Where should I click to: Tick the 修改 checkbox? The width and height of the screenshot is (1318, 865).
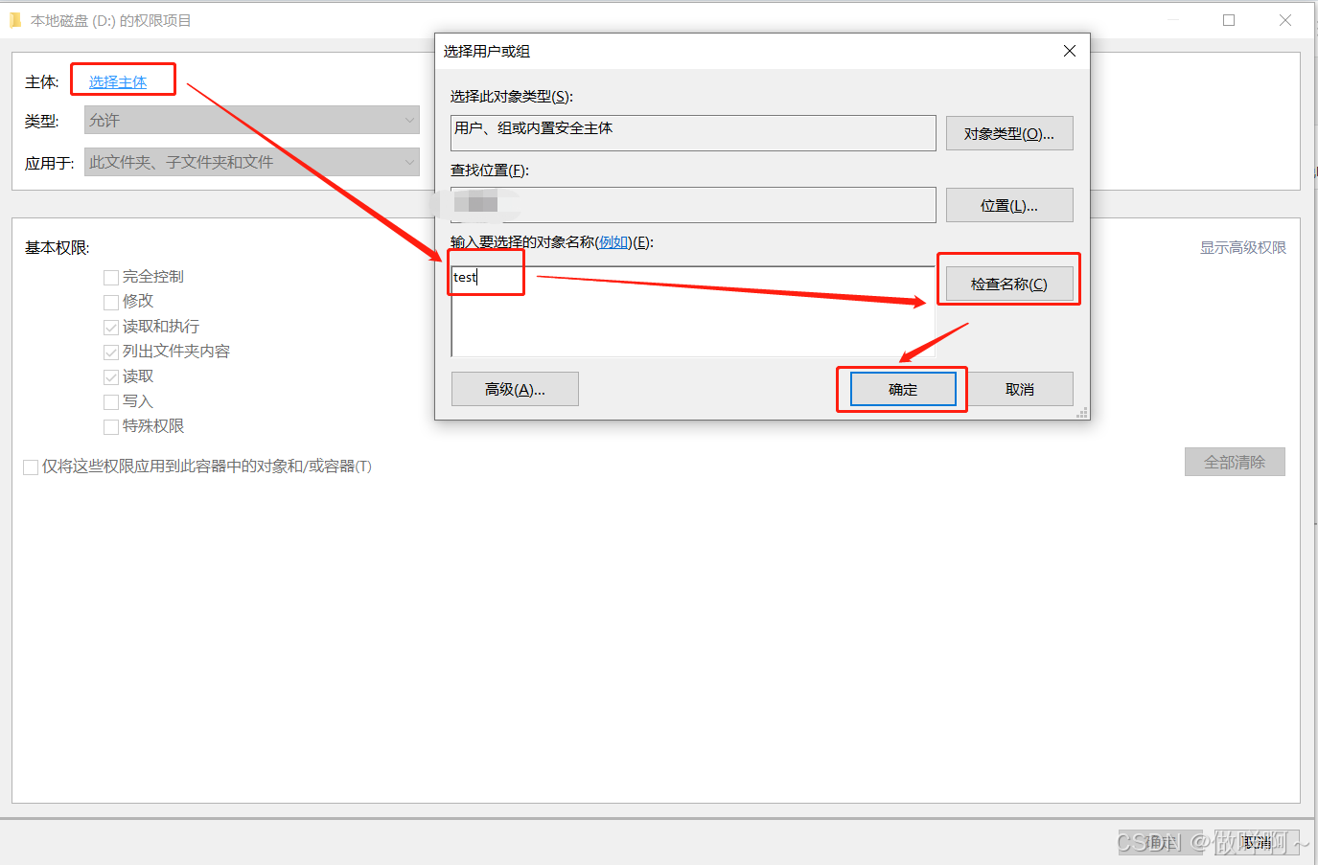click(111, 302)
